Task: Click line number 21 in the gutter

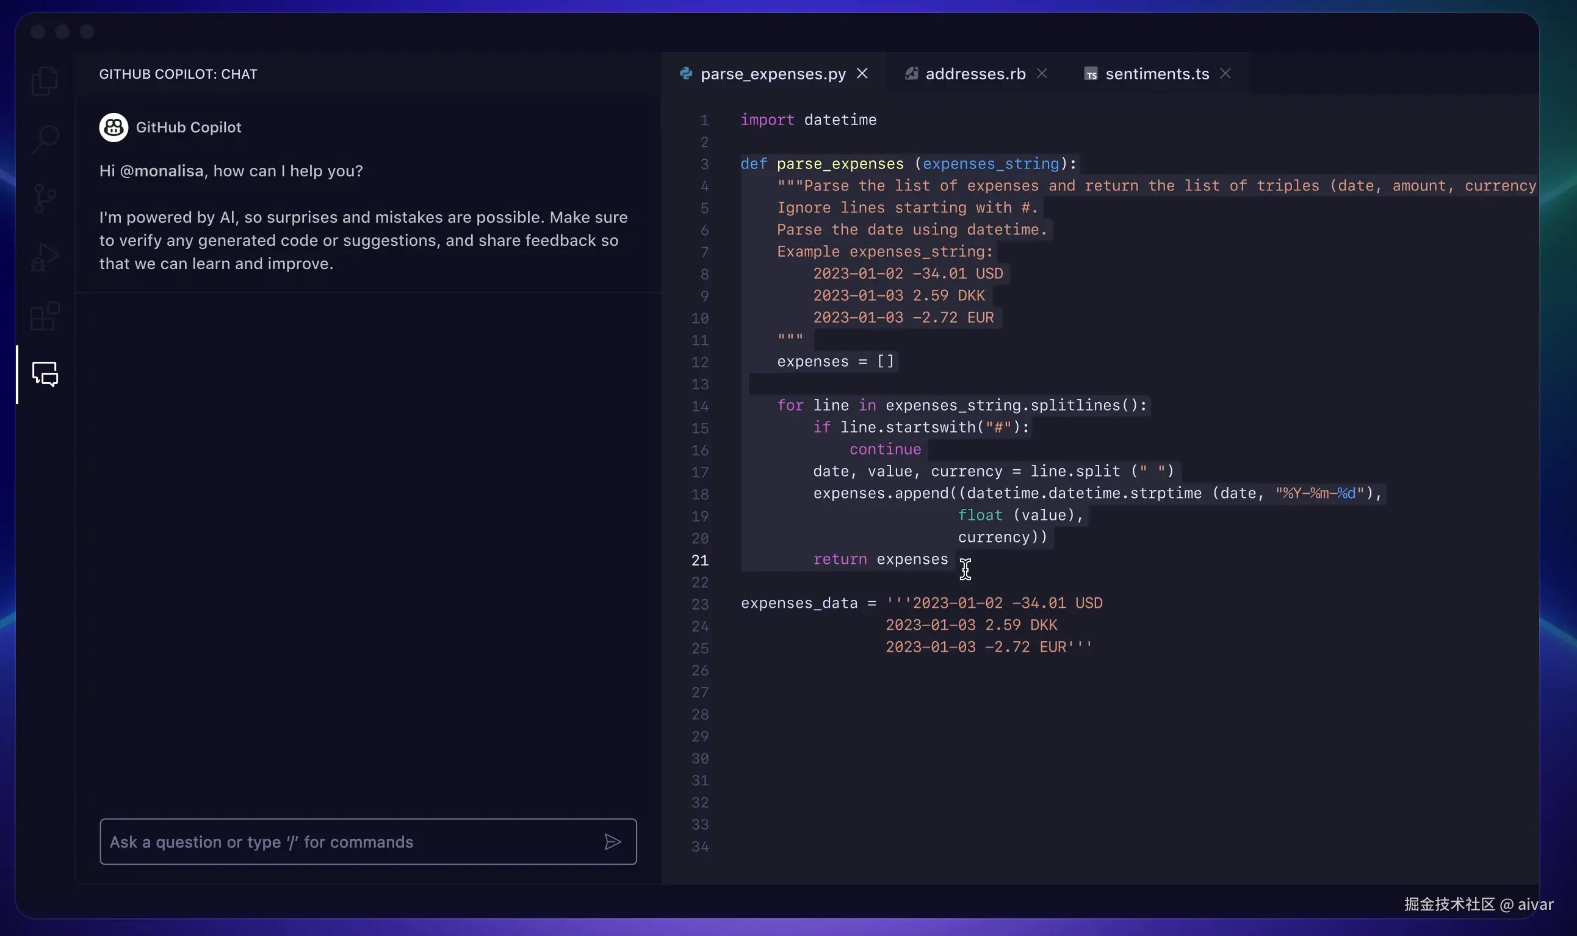Action: point(699,560)
